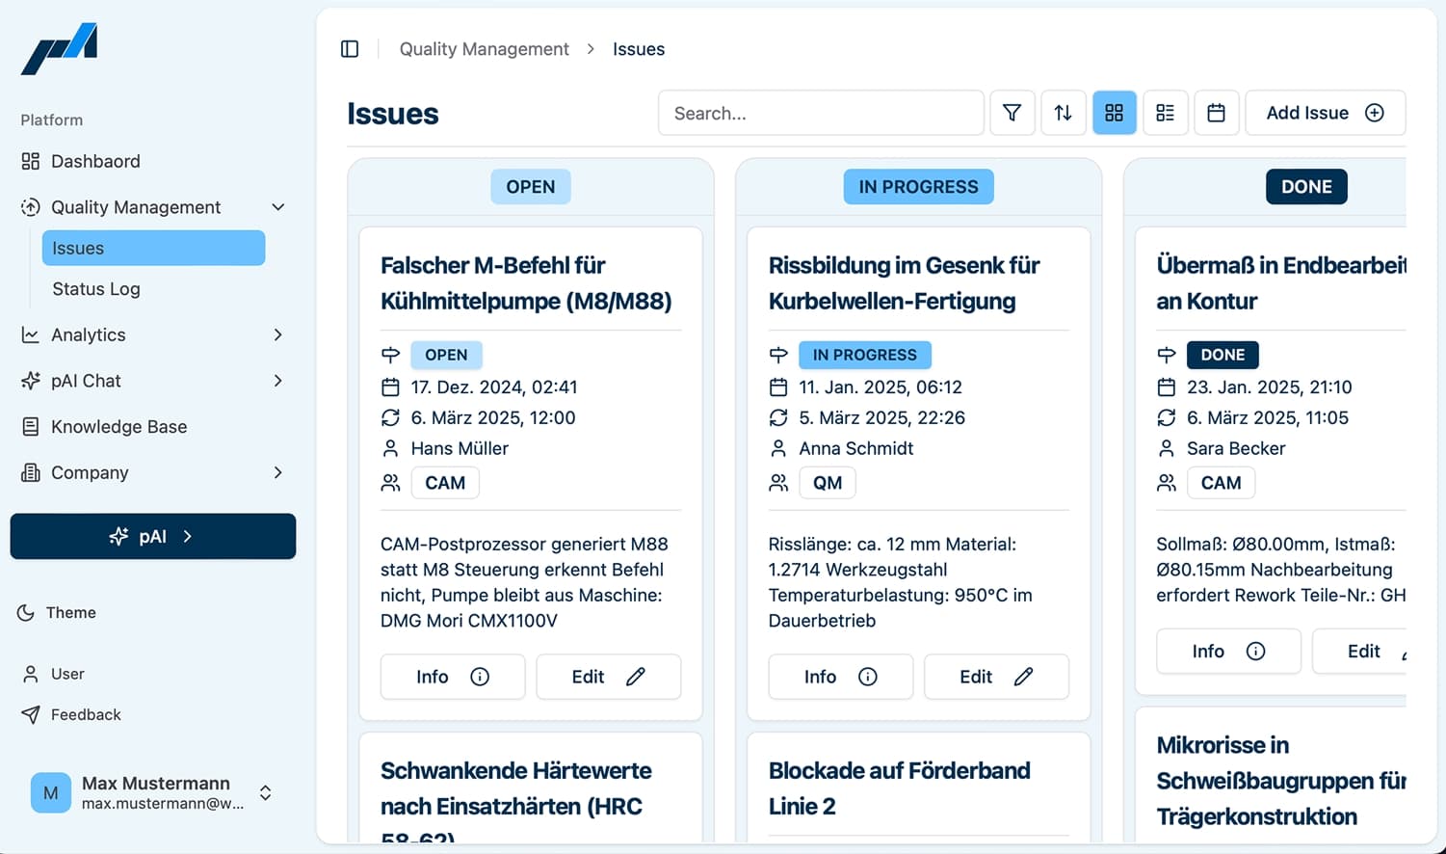This screenshot has height=854, width=1446.
Task: Open Max Mustermann account switcher
Action: click(265, 792)
